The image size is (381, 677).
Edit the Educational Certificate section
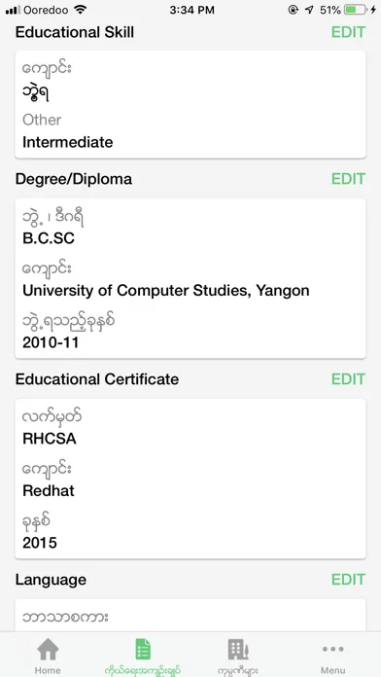348,379
